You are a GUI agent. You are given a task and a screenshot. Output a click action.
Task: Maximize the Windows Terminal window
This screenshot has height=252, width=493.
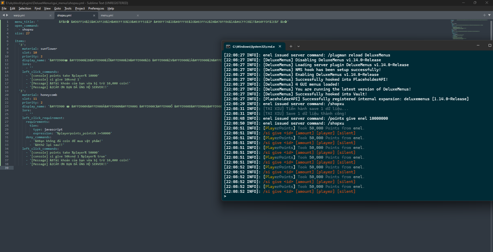click(490, 45)
